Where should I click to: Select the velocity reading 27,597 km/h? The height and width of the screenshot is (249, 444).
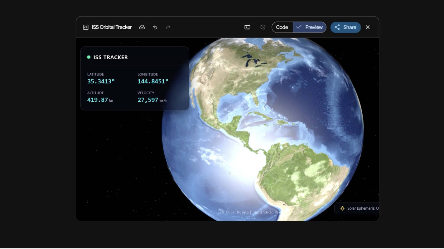point(152,100)
